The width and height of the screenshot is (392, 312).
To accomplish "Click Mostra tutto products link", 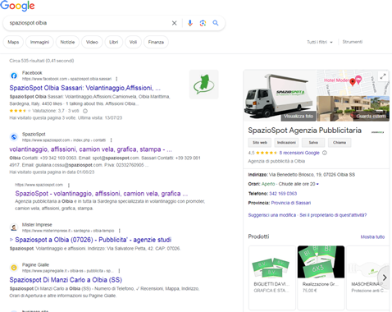I will click(x=372, y=236).
